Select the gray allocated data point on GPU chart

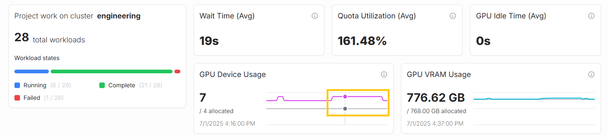tap(345, 109)
